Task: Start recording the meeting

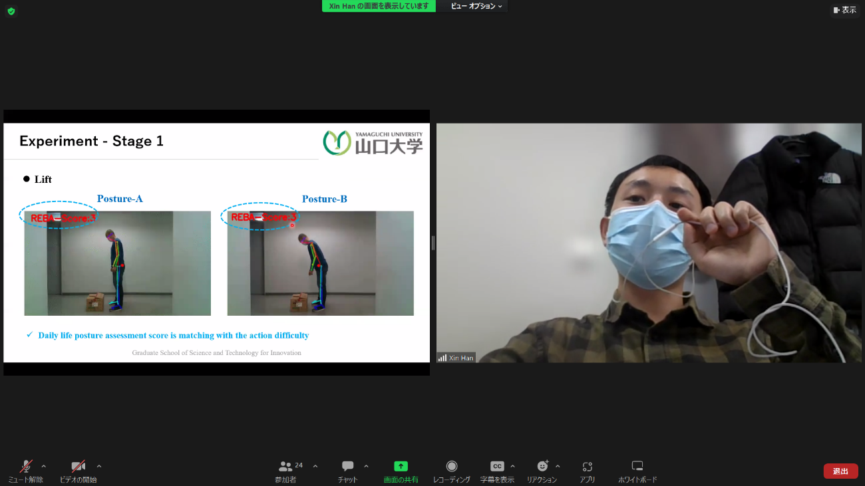Action: click(x=452, y=467)
